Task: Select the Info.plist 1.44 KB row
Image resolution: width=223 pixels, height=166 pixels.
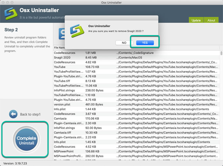Action: click(136, 109)
